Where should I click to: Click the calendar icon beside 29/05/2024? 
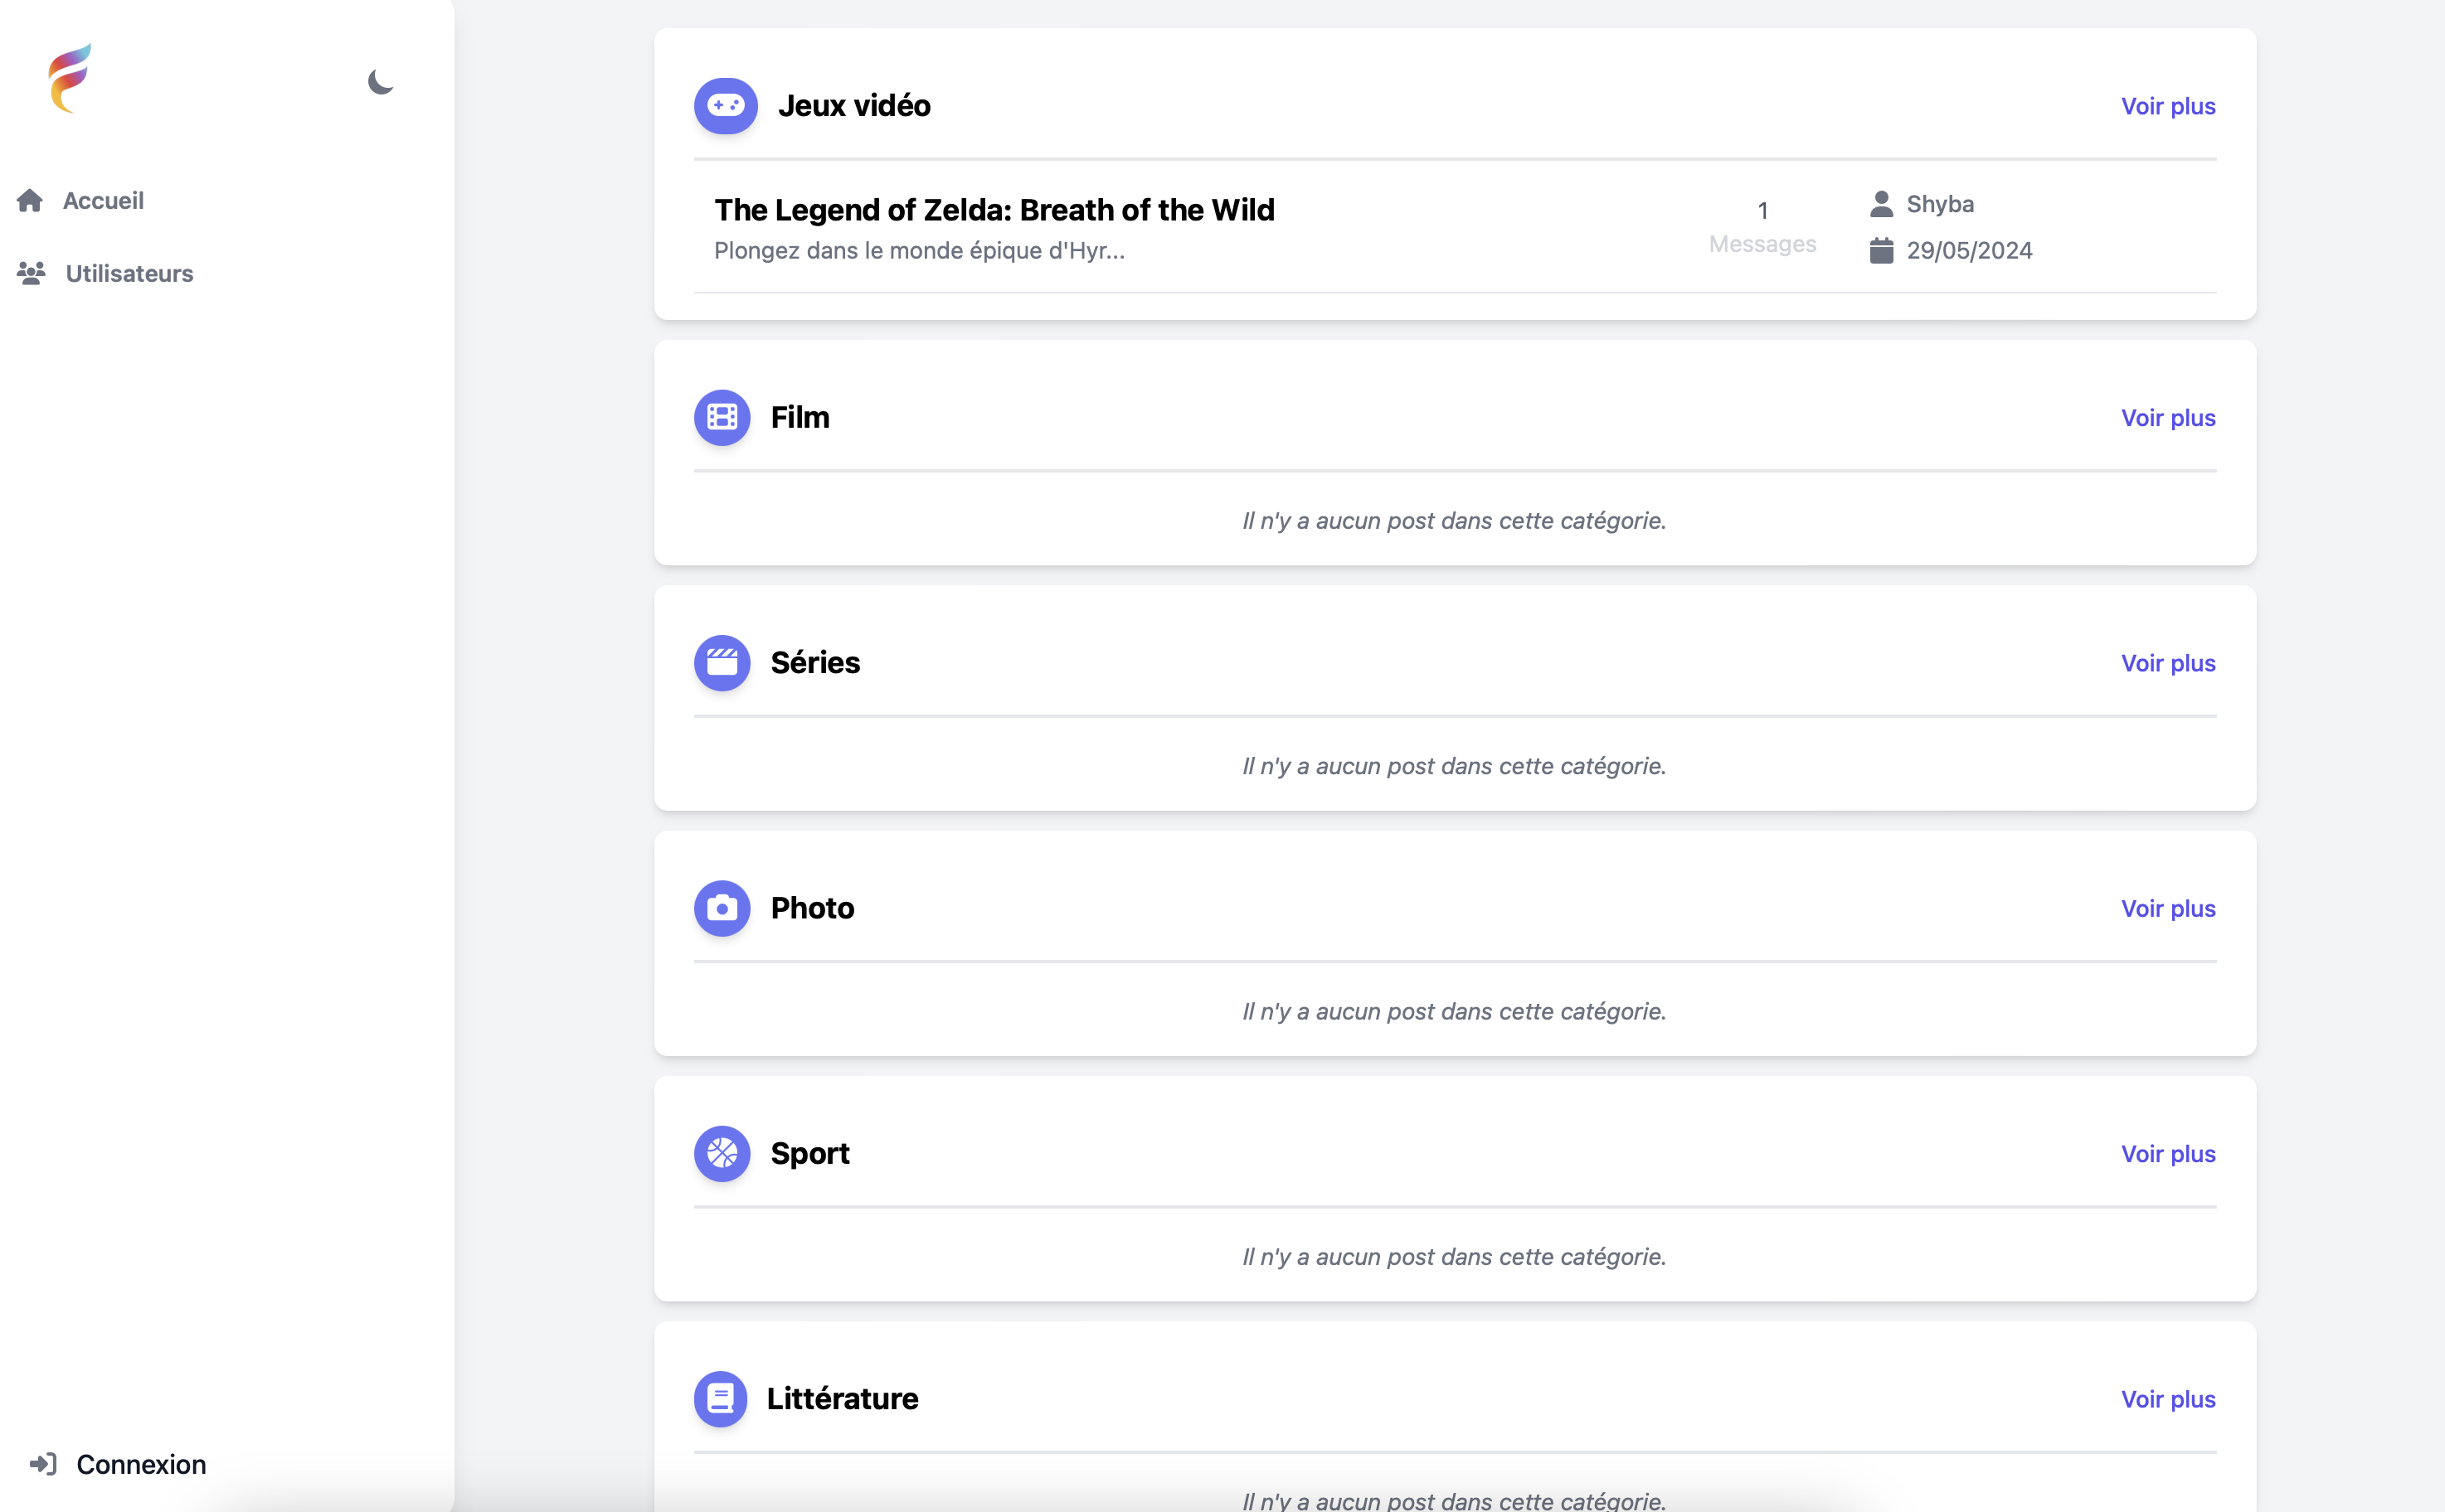[1881, 250]
